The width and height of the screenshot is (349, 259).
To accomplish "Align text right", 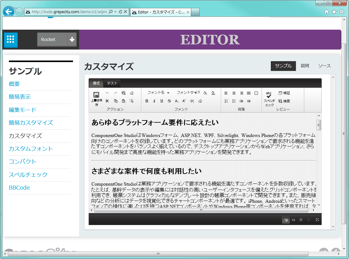I will tap(241, 93).
